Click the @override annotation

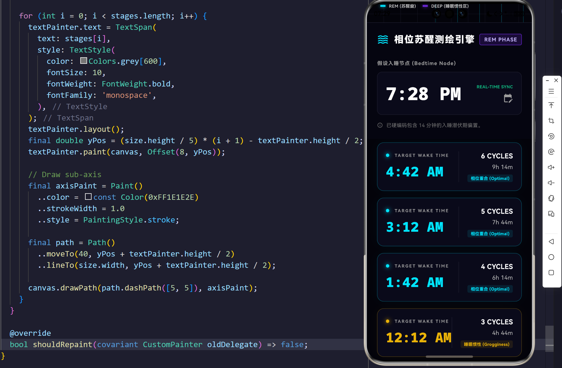click(x=30, y=333)
